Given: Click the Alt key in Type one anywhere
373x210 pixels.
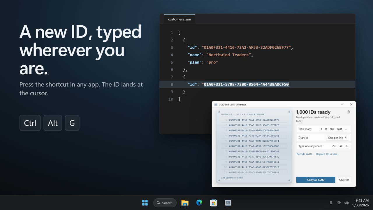Looking at the screenshot, I should pyautogui.click(x=341, y=146).
